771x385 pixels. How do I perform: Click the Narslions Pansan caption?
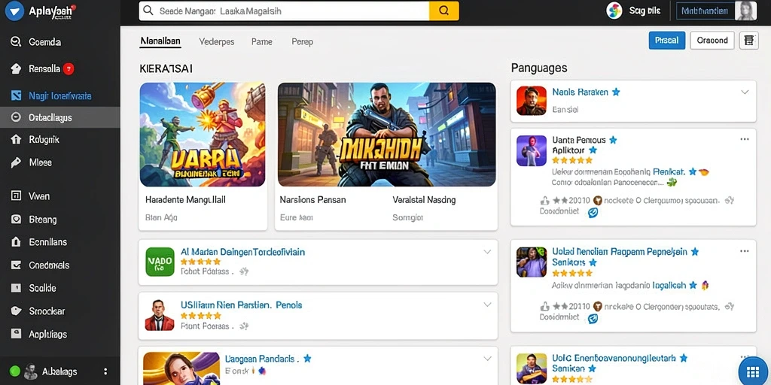pyautogui.click(x=312, y=200)
